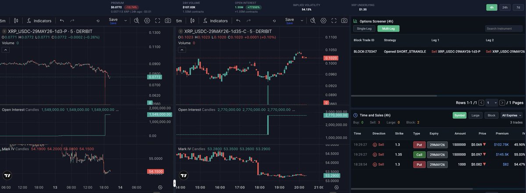This screenshot has width=526, height=193.
Task: Select BLOCK-270347 trade ID
Action: (x=364, y=52)
